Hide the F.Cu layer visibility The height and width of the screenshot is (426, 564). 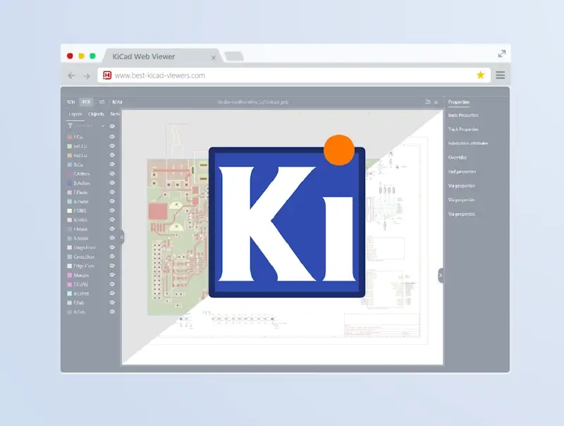point(111,137)
